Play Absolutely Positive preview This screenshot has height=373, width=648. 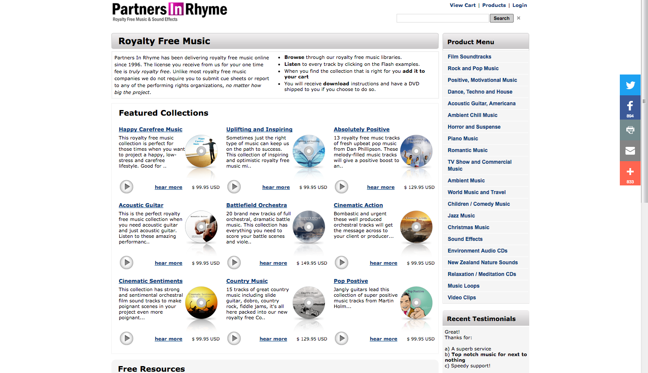pos(342,187)
